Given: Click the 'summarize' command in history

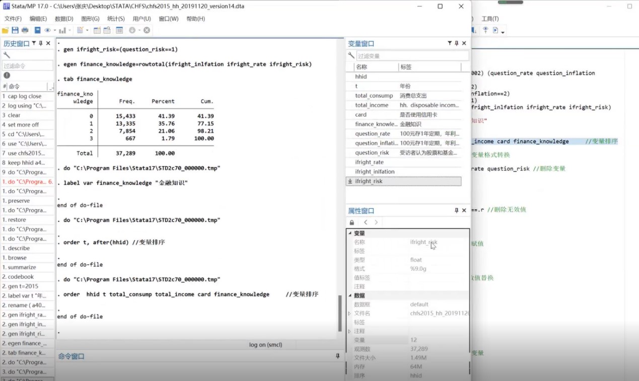Looking at the screenshot, I should pyautogui.click(x=22, y=267).
